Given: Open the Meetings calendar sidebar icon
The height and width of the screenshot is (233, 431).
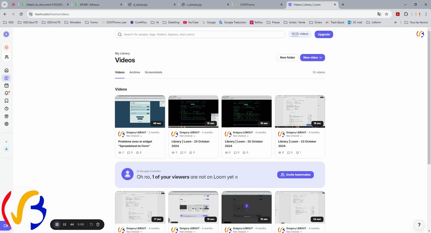Looking at the screenshot, I should coord(6,86).
